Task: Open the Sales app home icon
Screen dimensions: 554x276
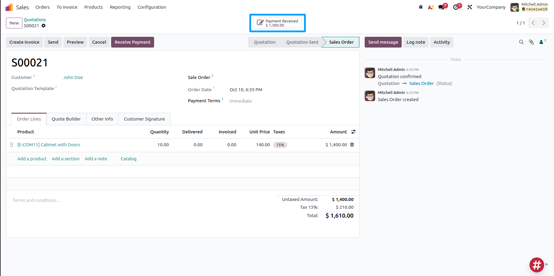Action: click(9, 7)
